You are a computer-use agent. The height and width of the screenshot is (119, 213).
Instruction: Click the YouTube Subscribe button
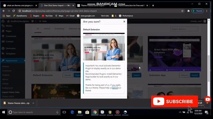[174, 101]
